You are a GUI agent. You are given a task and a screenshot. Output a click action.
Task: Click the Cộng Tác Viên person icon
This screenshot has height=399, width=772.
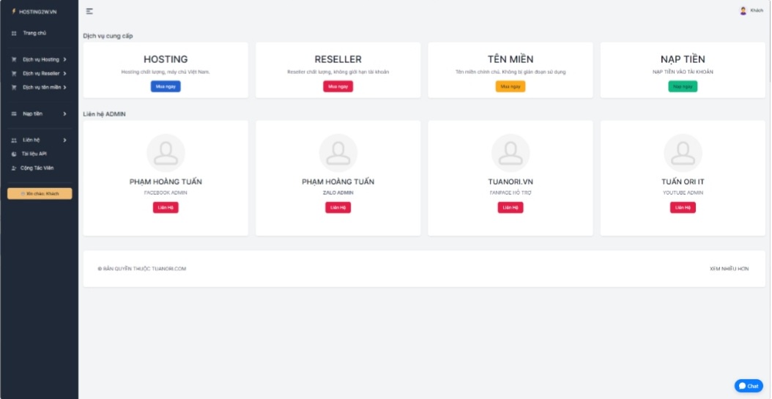14,168
